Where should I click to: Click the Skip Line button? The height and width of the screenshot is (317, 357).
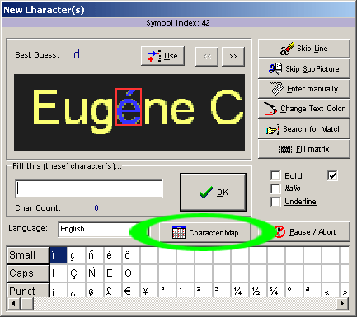(x=304, y=49)
